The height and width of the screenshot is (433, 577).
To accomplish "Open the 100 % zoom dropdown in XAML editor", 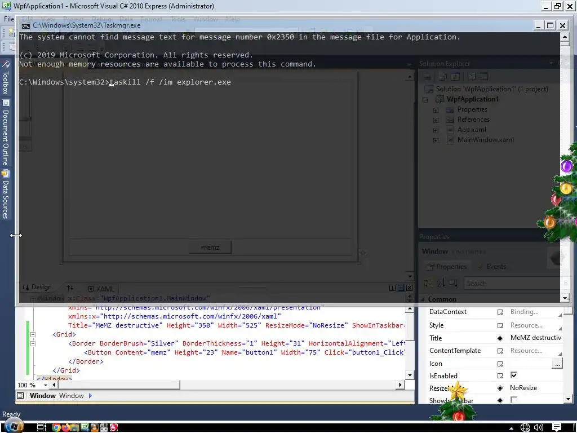I will coord(46,385).
